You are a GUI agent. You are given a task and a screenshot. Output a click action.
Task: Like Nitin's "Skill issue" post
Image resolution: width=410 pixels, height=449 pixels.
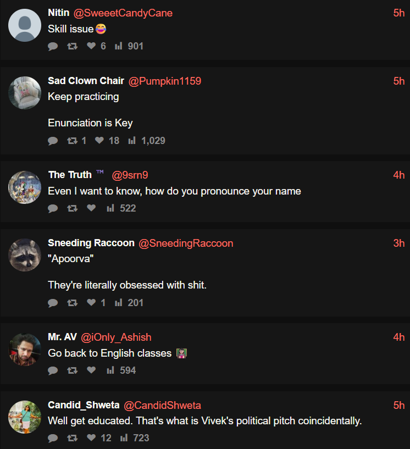[91, 47]
